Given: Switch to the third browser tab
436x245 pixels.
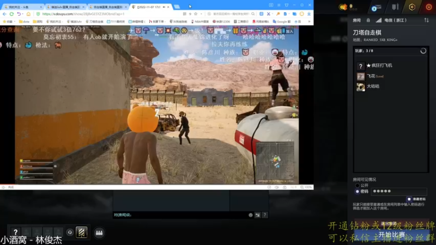Looking at the screenshot, I should [108, 7].
